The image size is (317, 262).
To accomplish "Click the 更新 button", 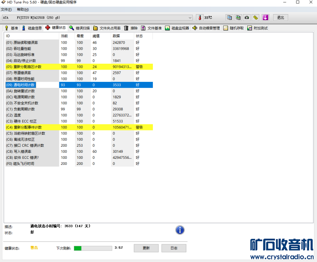I will 146,248.
